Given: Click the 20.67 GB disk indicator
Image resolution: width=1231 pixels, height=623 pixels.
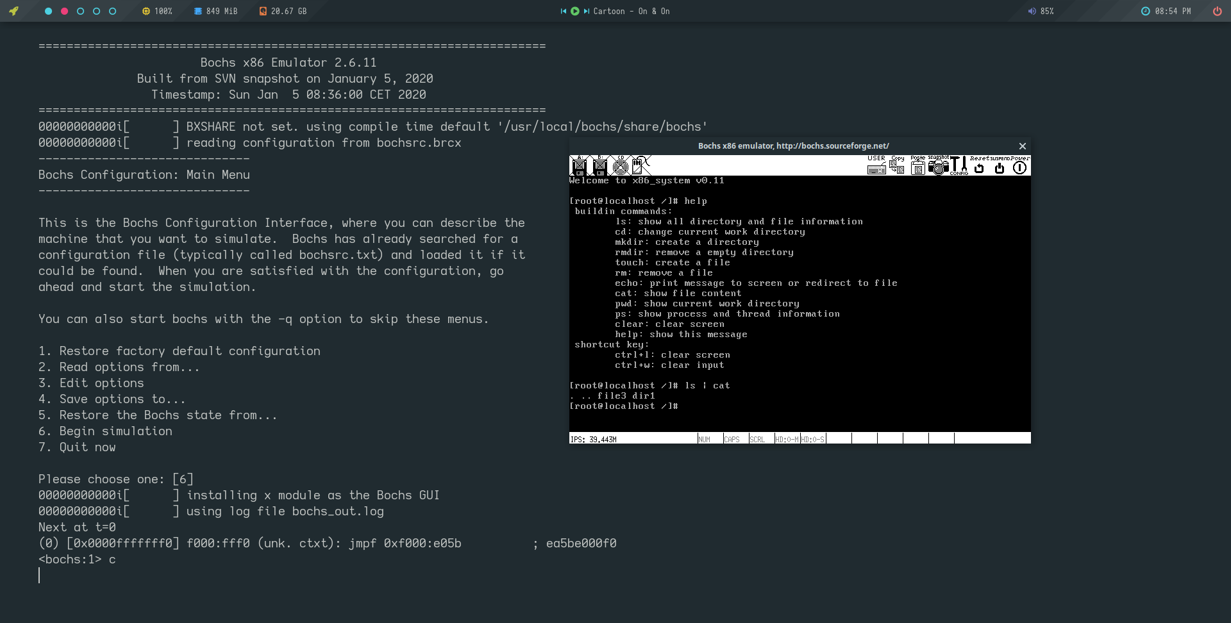Looking at the screenshot, I should [283, 11].
